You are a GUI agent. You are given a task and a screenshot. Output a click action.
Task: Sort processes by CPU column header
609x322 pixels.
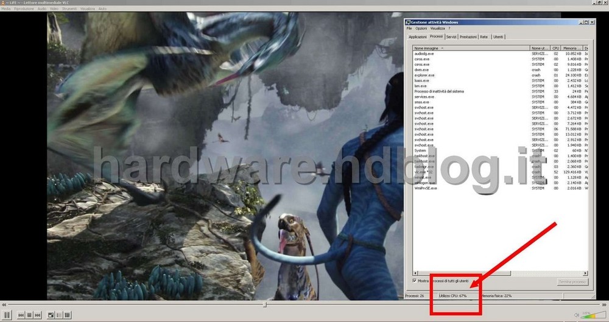[x=556, y=48]
